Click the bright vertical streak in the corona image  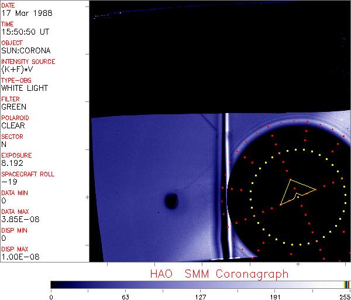pos(226,182)
